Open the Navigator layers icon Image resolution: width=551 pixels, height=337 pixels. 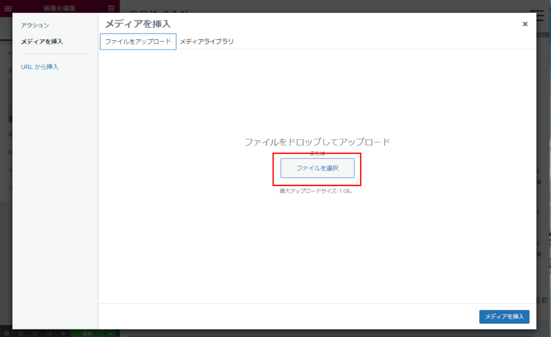21,333
